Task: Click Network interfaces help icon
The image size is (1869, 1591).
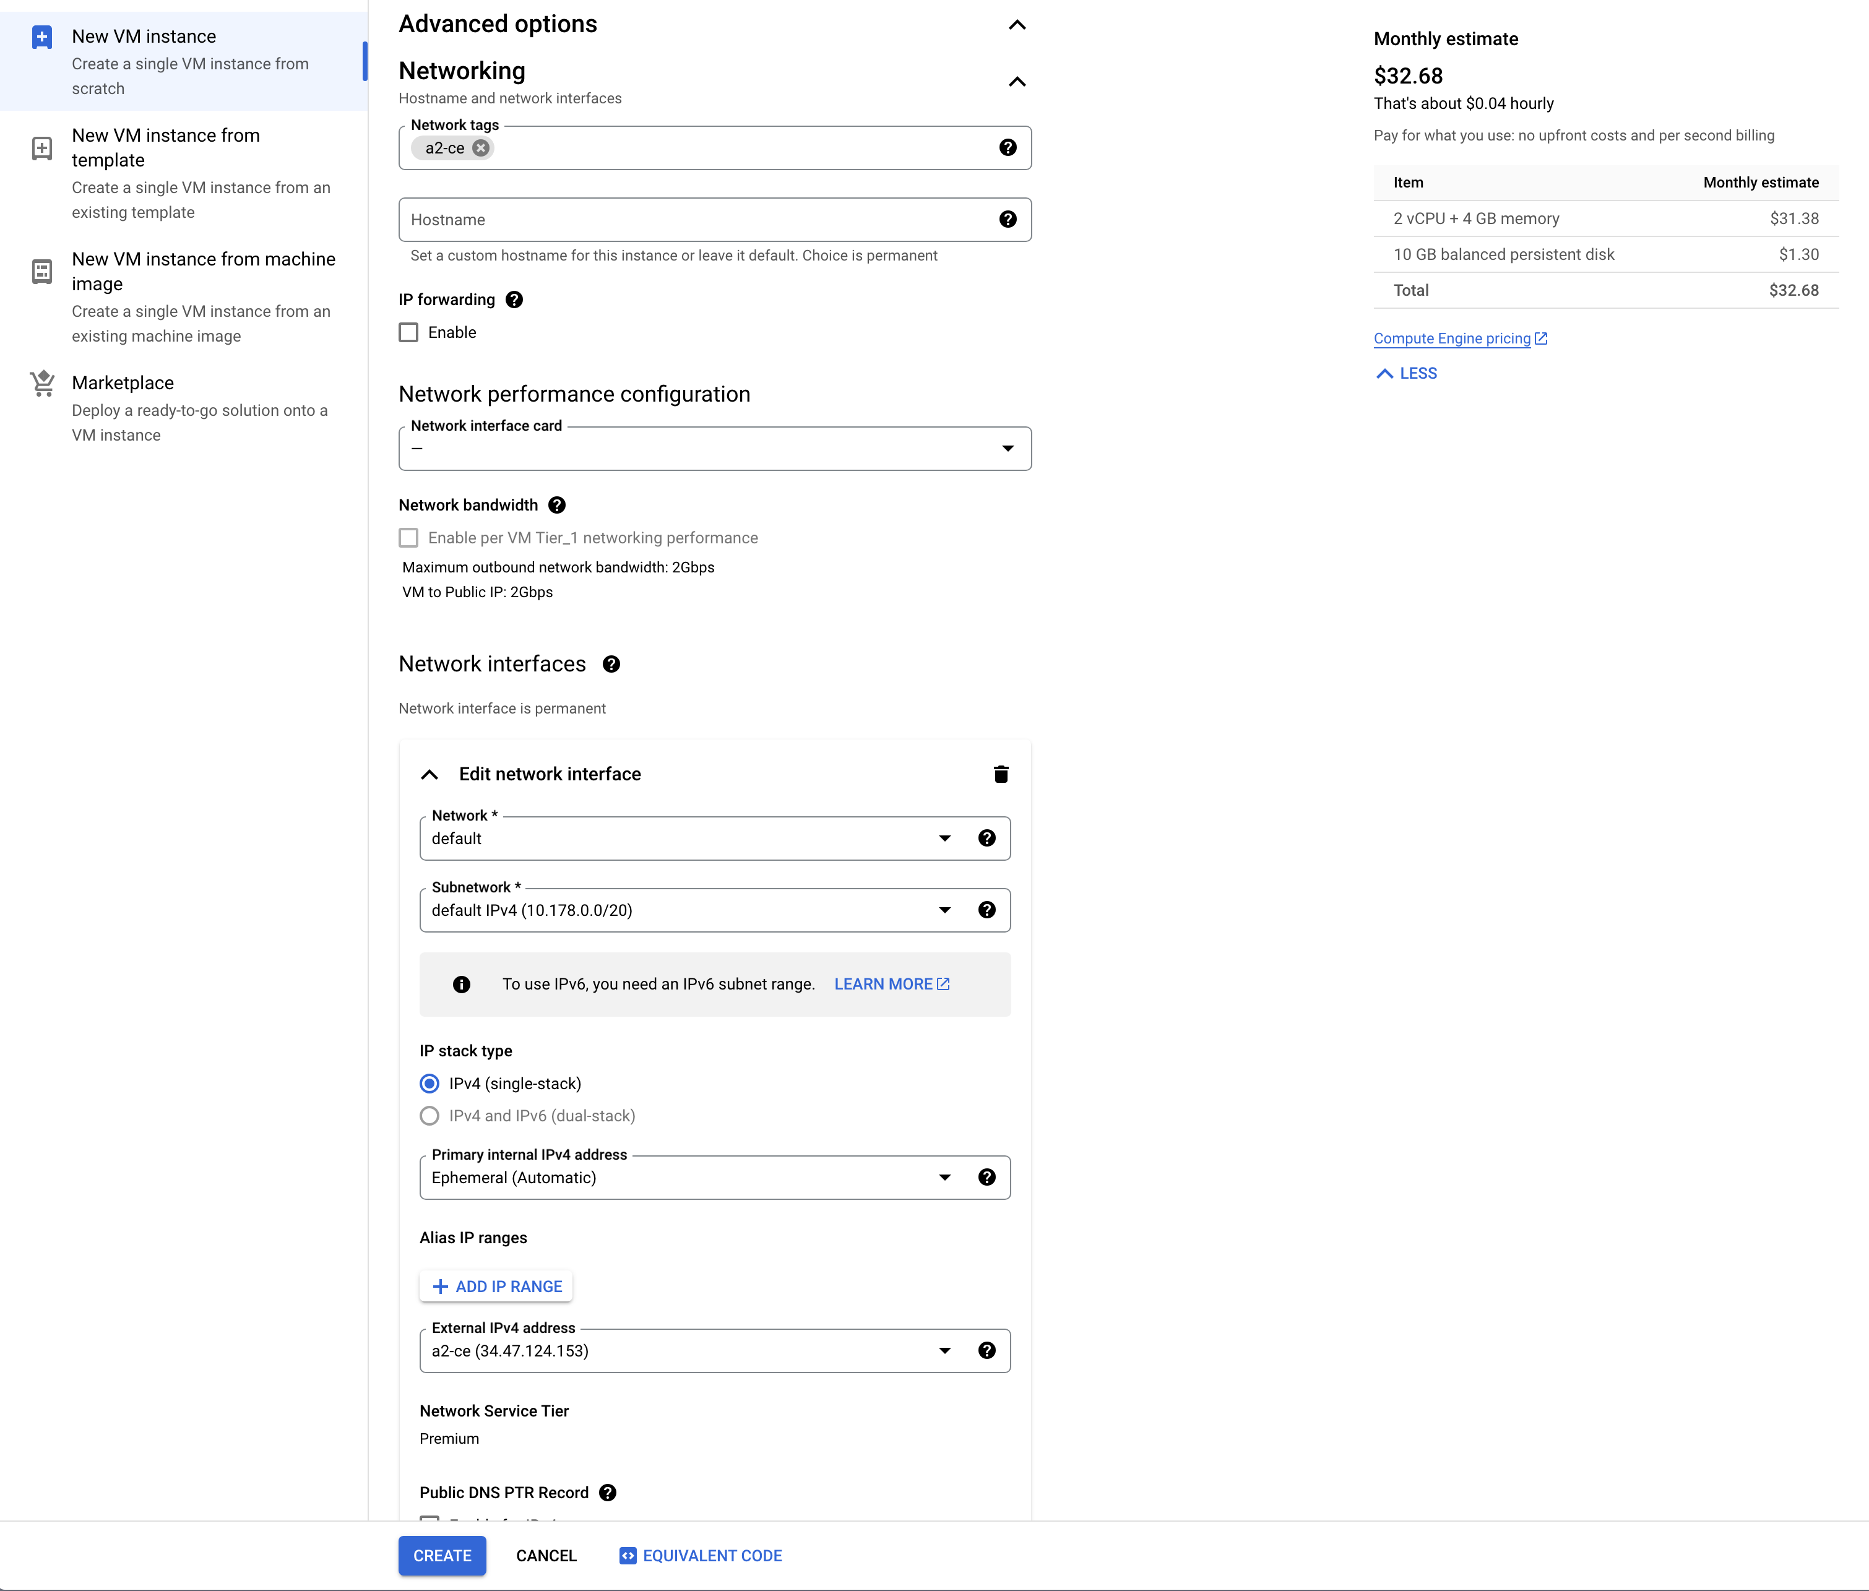Action: pyautogui.click(x=611, y=664)
